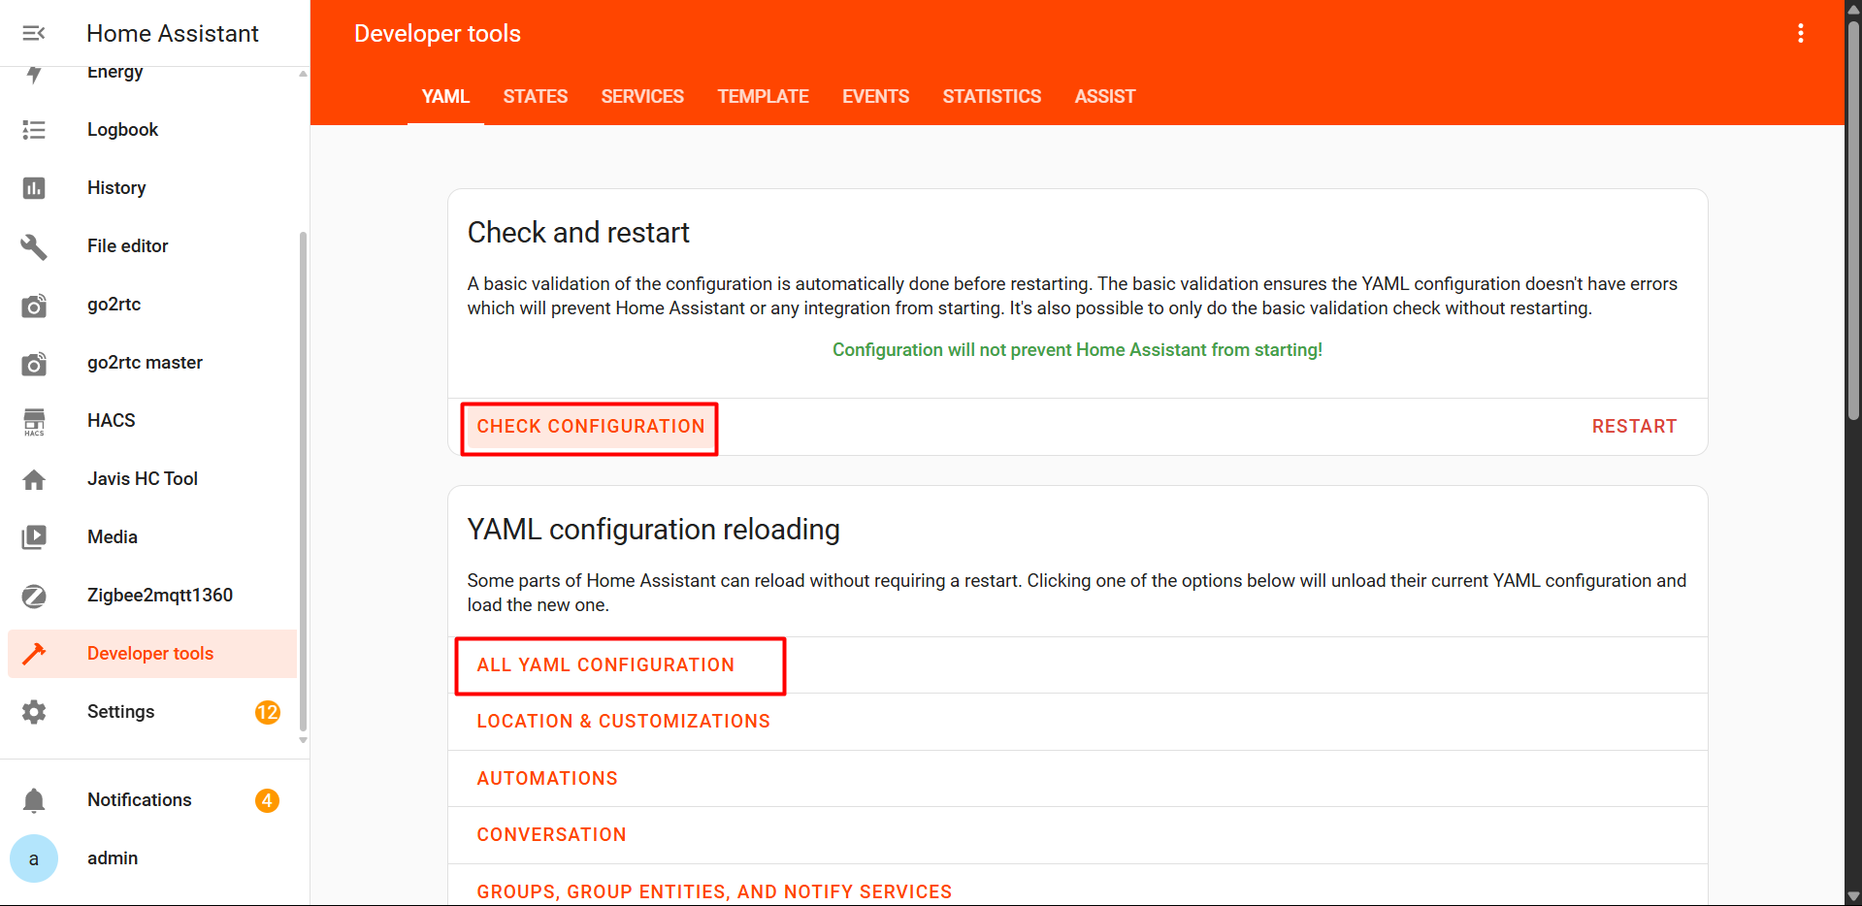Open the TEMPLATE tab
The width and height of the screenshot is (1862, 906).
coord(763,96)
